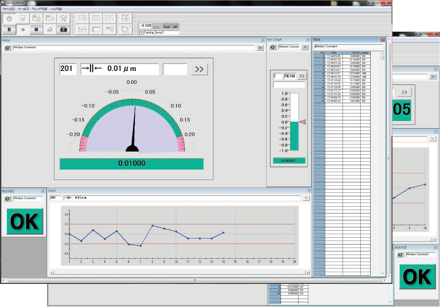Toggle the EXT button

(175, 26)
